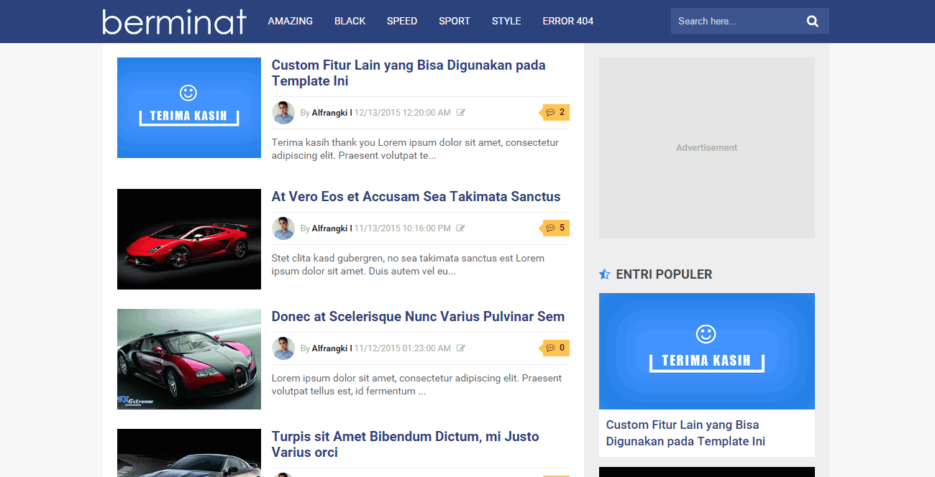Click the edit pencil icon on the Custom Fitur post
The image size is (935, 477).
[461, 113]
